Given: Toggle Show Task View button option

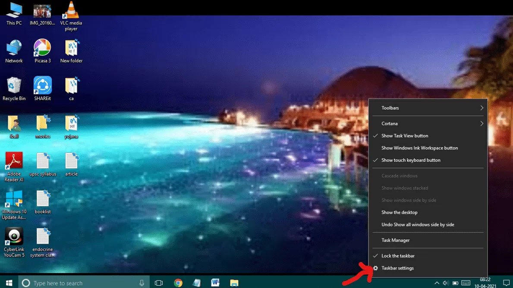Looking at the screenshot, I should [405, 136].
